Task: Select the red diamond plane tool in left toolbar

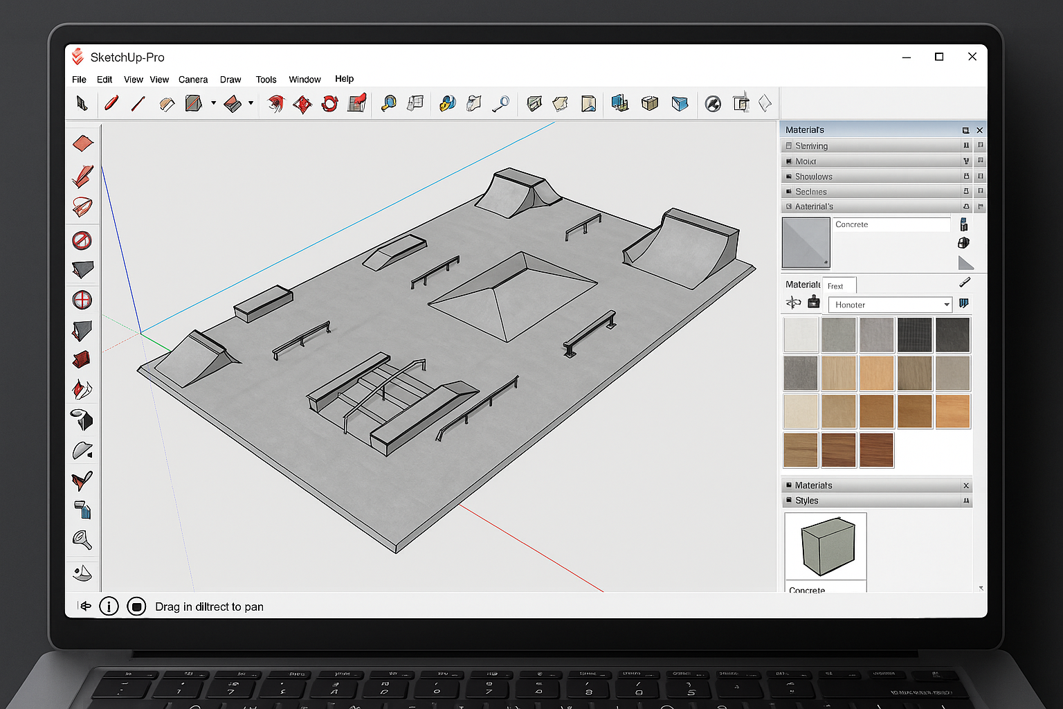Action: tap(83, 143)
